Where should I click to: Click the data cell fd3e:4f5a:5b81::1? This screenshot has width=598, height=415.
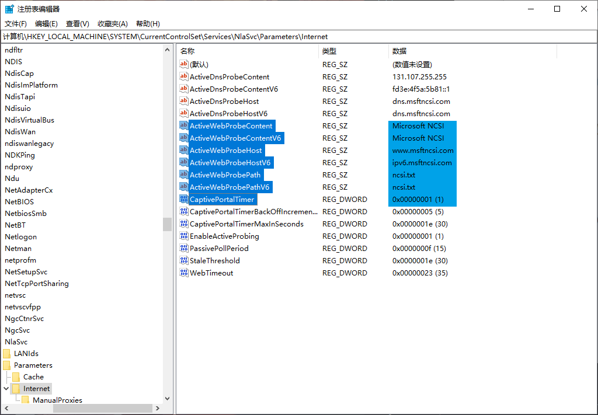pos(421,89)
